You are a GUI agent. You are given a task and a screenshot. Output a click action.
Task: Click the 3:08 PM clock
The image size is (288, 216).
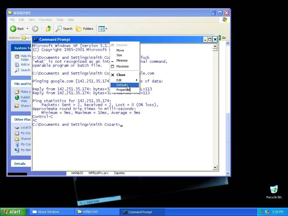pyautogui.click(x=278, y=212)
